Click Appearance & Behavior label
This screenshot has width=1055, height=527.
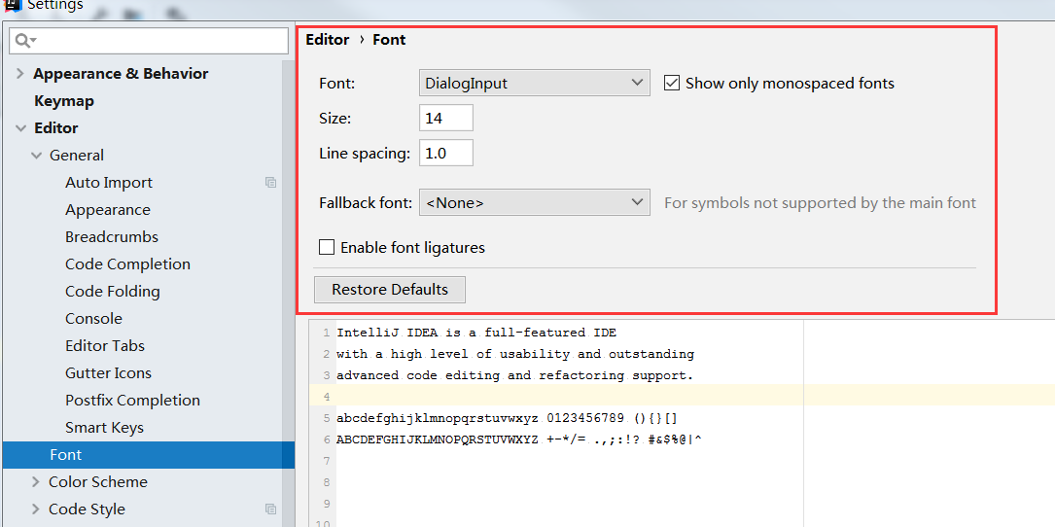tap(122, 73)
